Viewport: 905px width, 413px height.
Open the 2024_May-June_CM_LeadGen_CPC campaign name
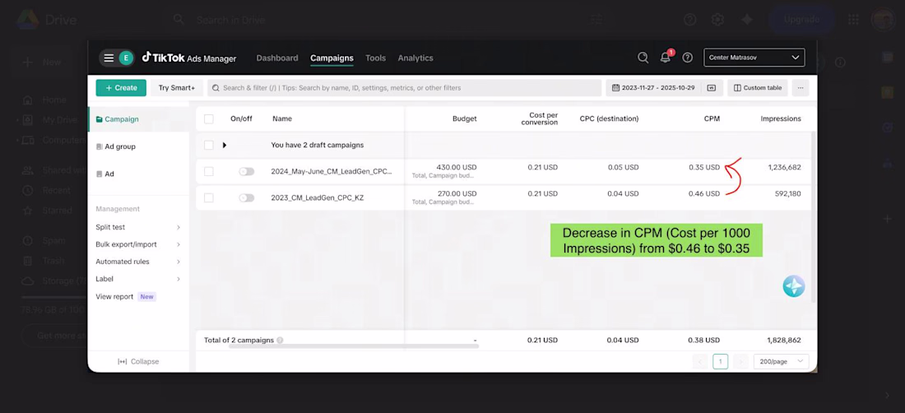pyautogui.click(x=332, y=171)
